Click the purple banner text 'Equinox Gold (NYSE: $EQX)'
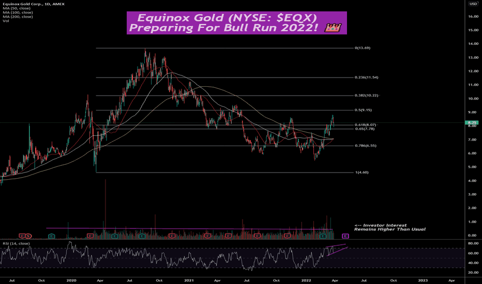The image size is (482, 284). 227,18
